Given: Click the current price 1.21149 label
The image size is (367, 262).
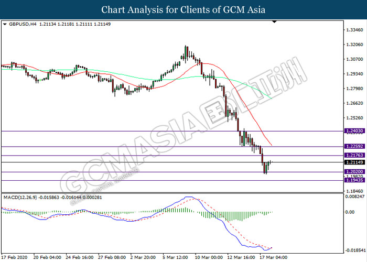Looking at the screenshot, I should point(354,162).
